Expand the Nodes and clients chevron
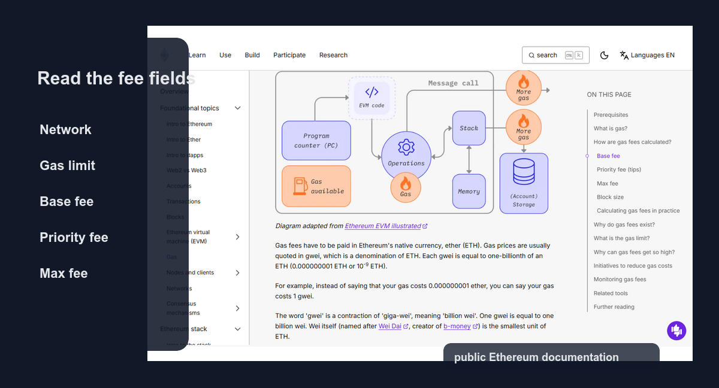The image size is (719, 388). click(237, 272)
